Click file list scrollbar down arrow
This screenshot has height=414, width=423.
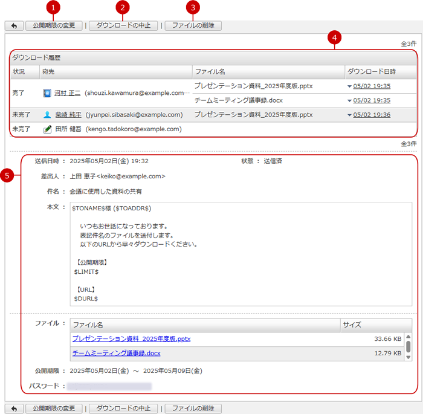tap(408, 357)
